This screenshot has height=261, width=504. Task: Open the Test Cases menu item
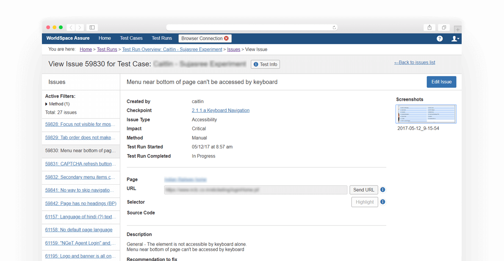point(131,38)
